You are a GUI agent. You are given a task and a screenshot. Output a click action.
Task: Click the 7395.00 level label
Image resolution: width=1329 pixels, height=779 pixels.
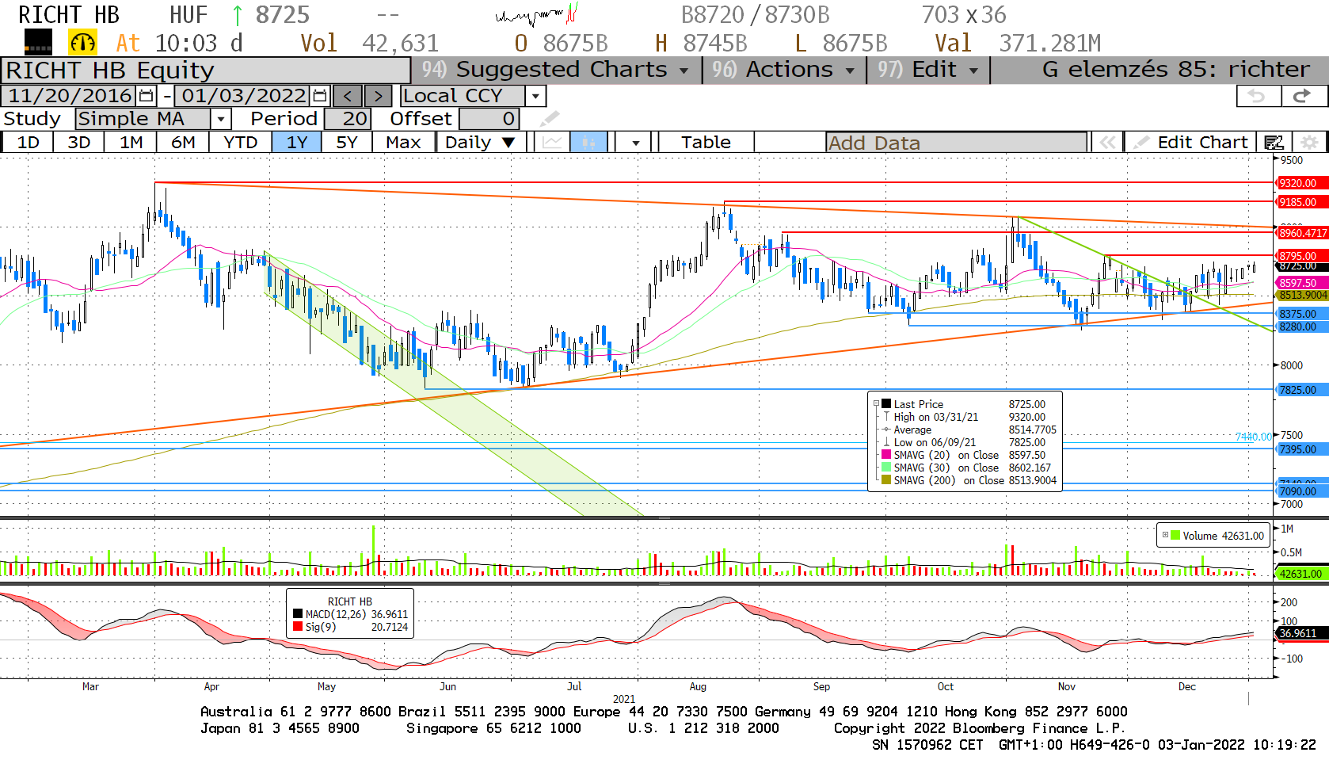(1300, 449)
